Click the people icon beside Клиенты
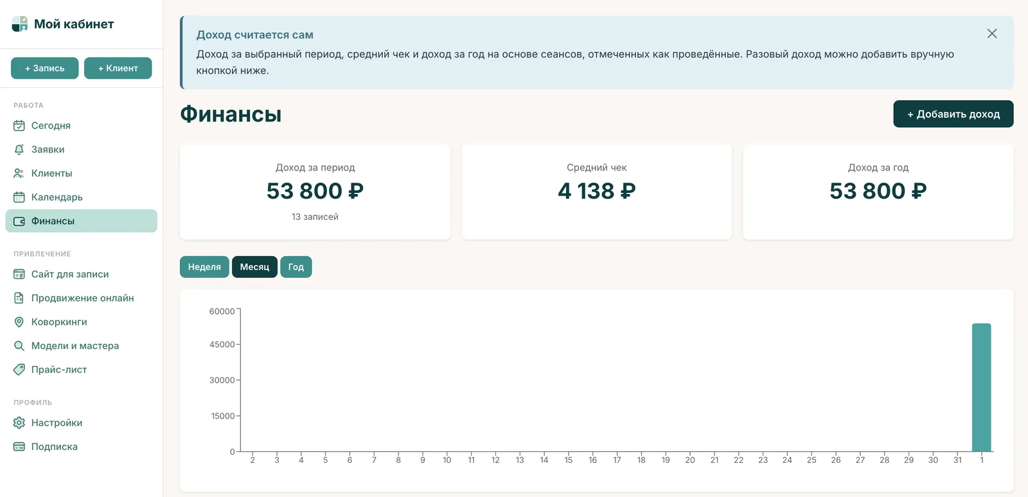Screen dimensions: 1028x497 [x=19, y=173]
